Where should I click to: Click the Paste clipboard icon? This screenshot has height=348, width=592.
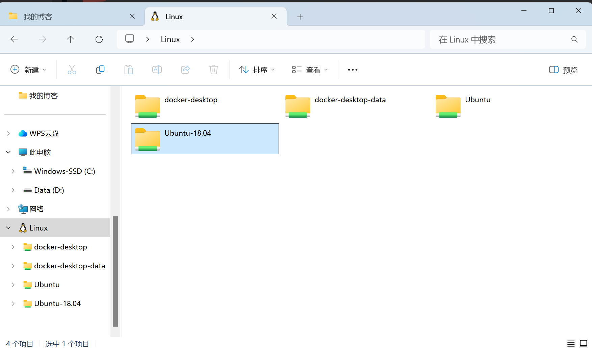click(129, 70)
